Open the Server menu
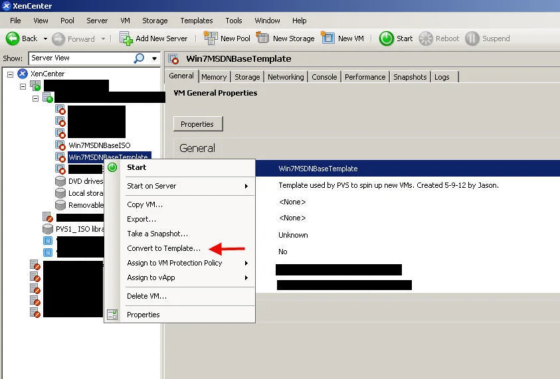Image resolution: width=560 pixels, height=379 pixels. (x=97, y=21)
